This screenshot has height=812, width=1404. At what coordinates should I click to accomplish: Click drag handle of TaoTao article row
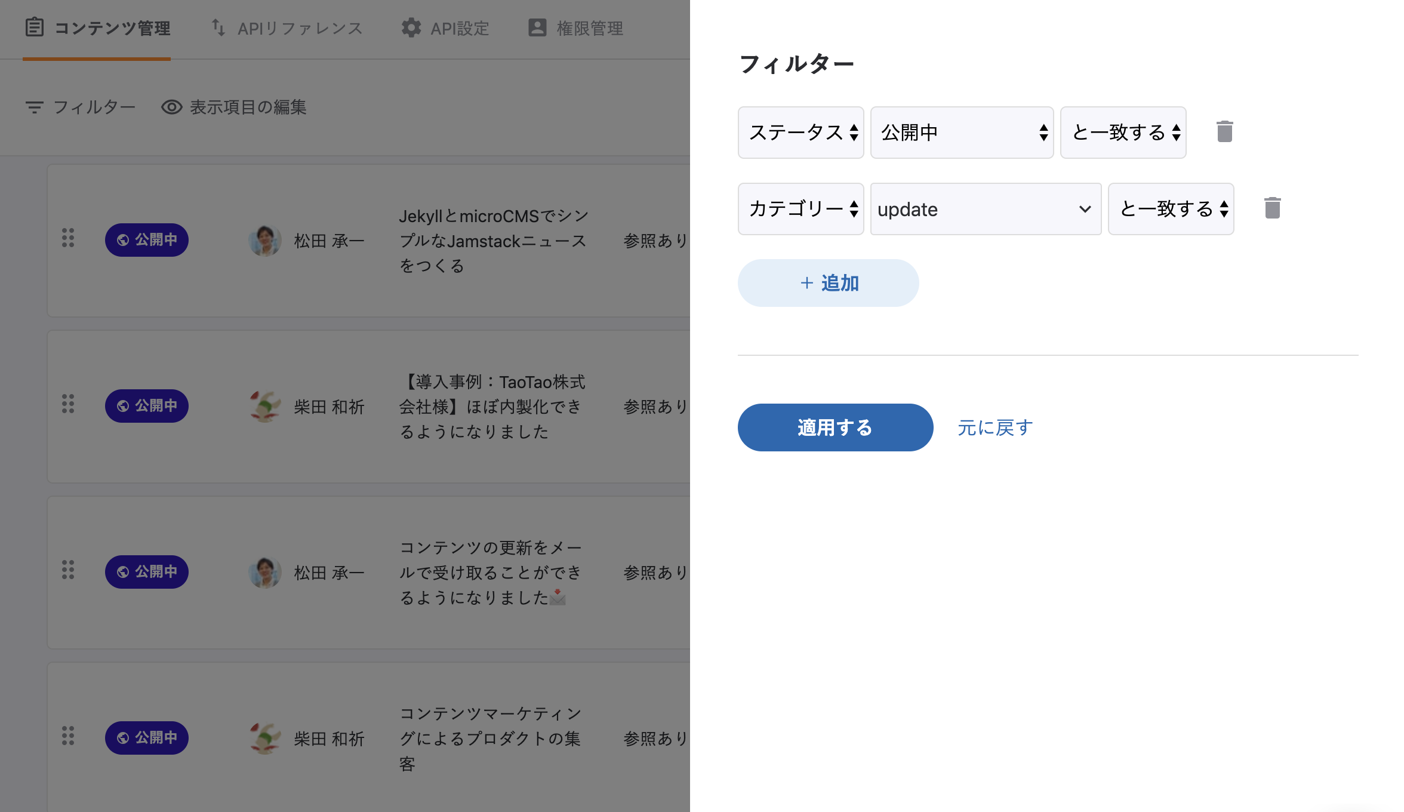click(68, 404)
